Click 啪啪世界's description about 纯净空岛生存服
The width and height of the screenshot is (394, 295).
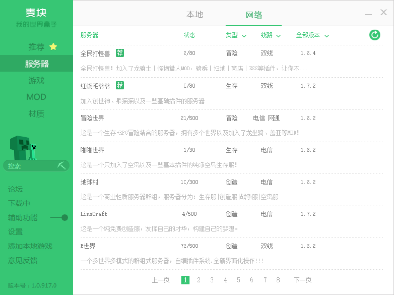point(159,165)
